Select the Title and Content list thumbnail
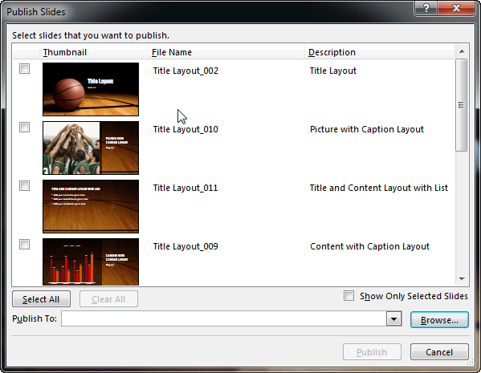 click(x=91, y=206)
